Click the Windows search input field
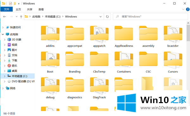 150,16
